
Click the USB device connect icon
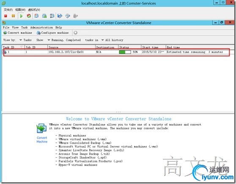click(x=75, y=16)
